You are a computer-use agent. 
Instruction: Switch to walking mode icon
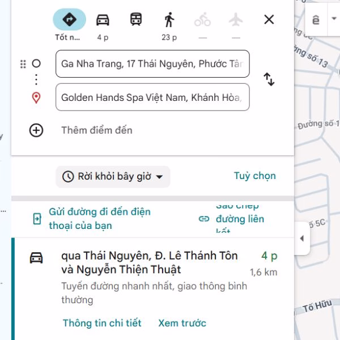click(169, 20)
